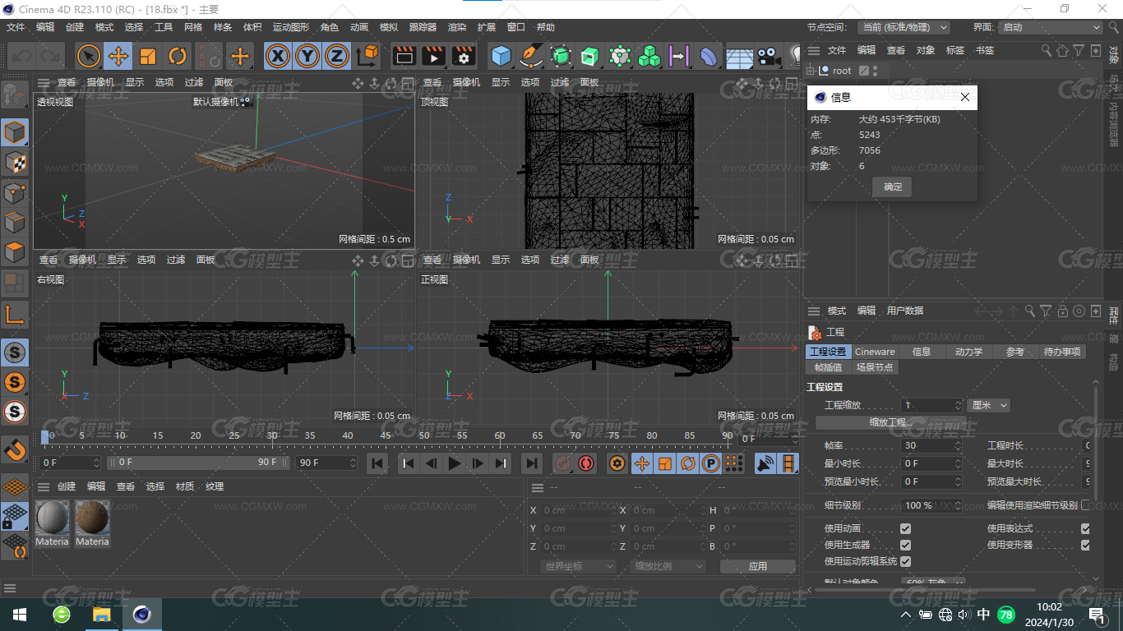1123x631 pixels.
Task: Switch to polygons mode in left sidebar
Action: pyautogui.click(x=15, y=252)
